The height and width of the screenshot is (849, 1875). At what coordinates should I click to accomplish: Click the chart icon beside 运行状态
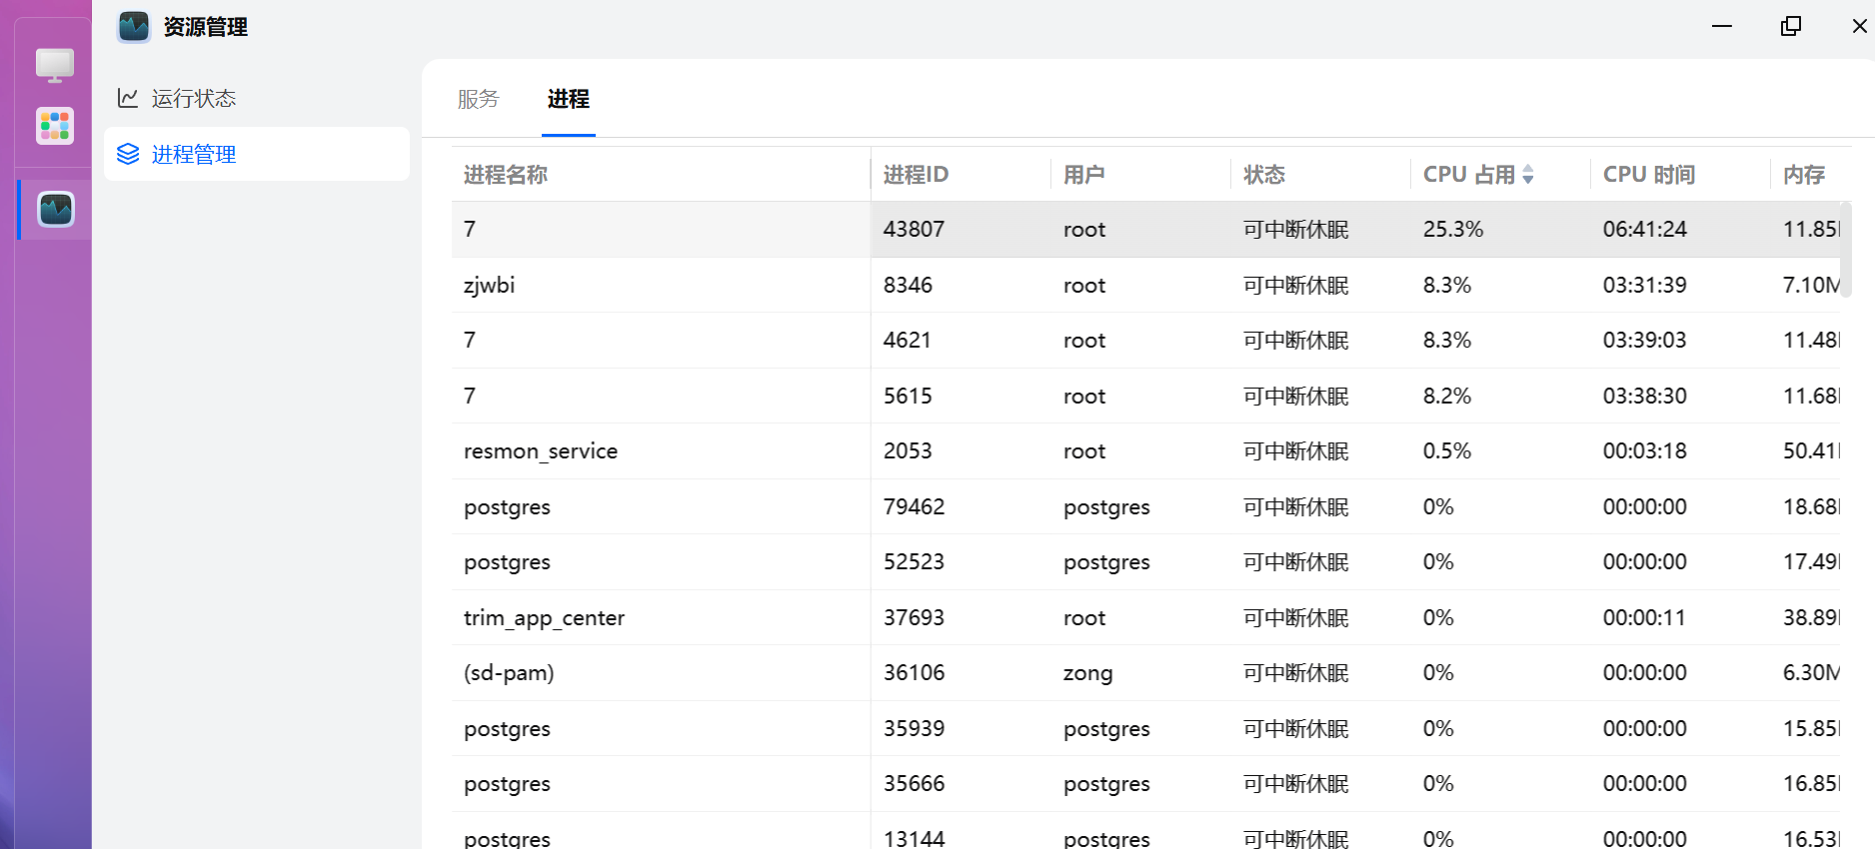(128, 98)
